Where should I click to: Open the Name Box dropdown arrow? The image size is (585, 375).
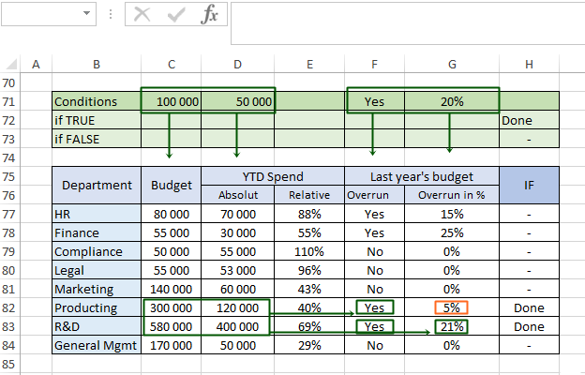(87, 15)
